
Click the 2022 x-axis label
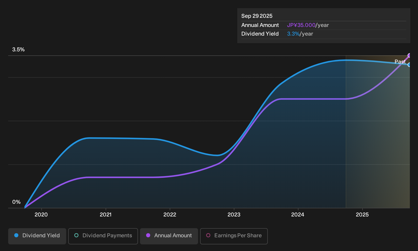[x=170, y=215]
